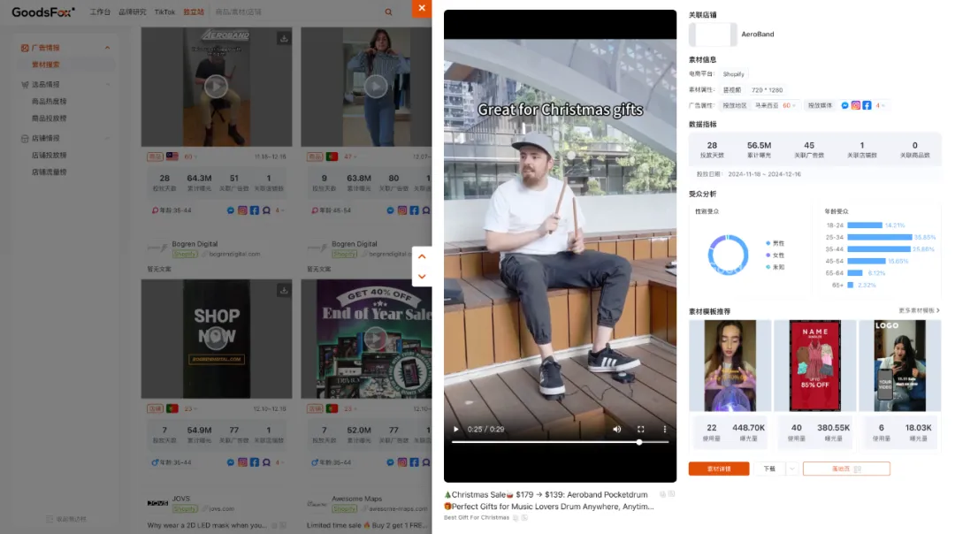Click the GoodsFox logo
Viewport: 955px width, 534px height.
coord(42,12)
